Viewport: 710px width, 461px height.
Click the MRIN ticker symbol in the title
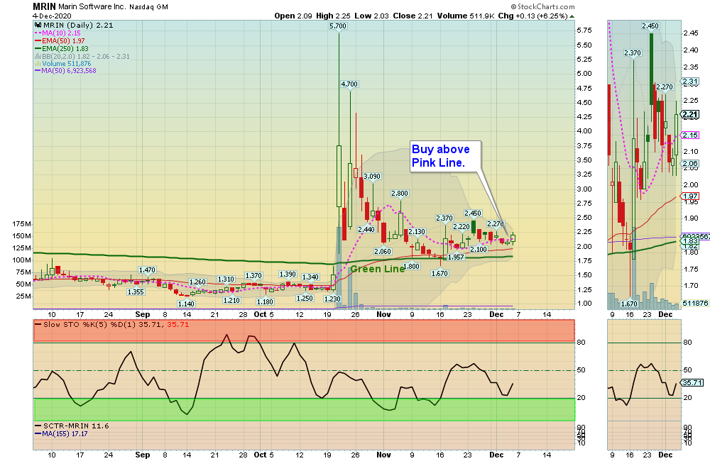(x=44, y=6)
